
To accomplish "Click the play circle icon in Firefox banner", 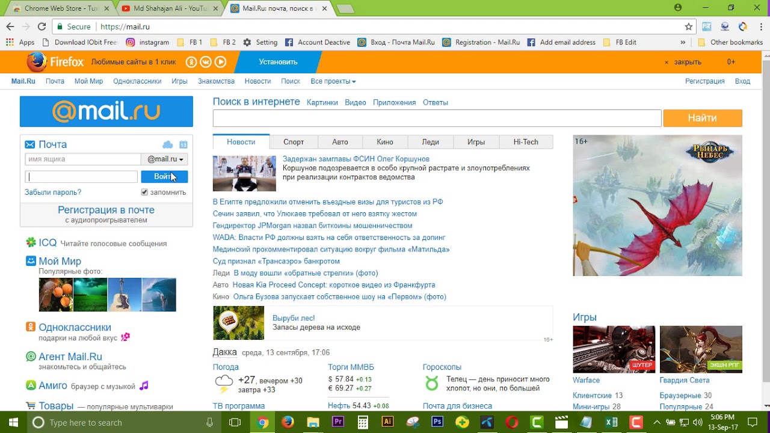I will (221, 62).
